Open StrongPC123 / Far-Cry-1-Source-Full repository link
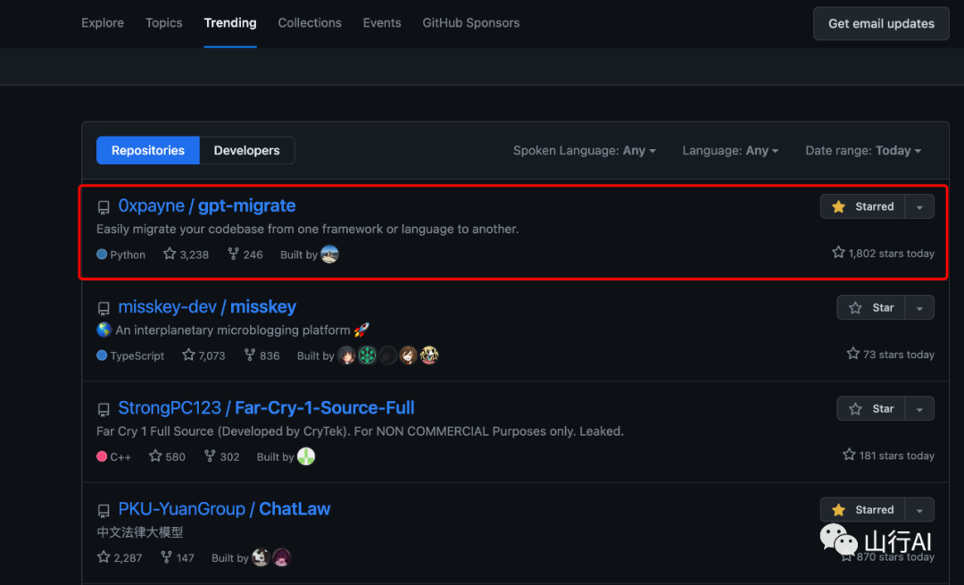 tap(266, 407)
